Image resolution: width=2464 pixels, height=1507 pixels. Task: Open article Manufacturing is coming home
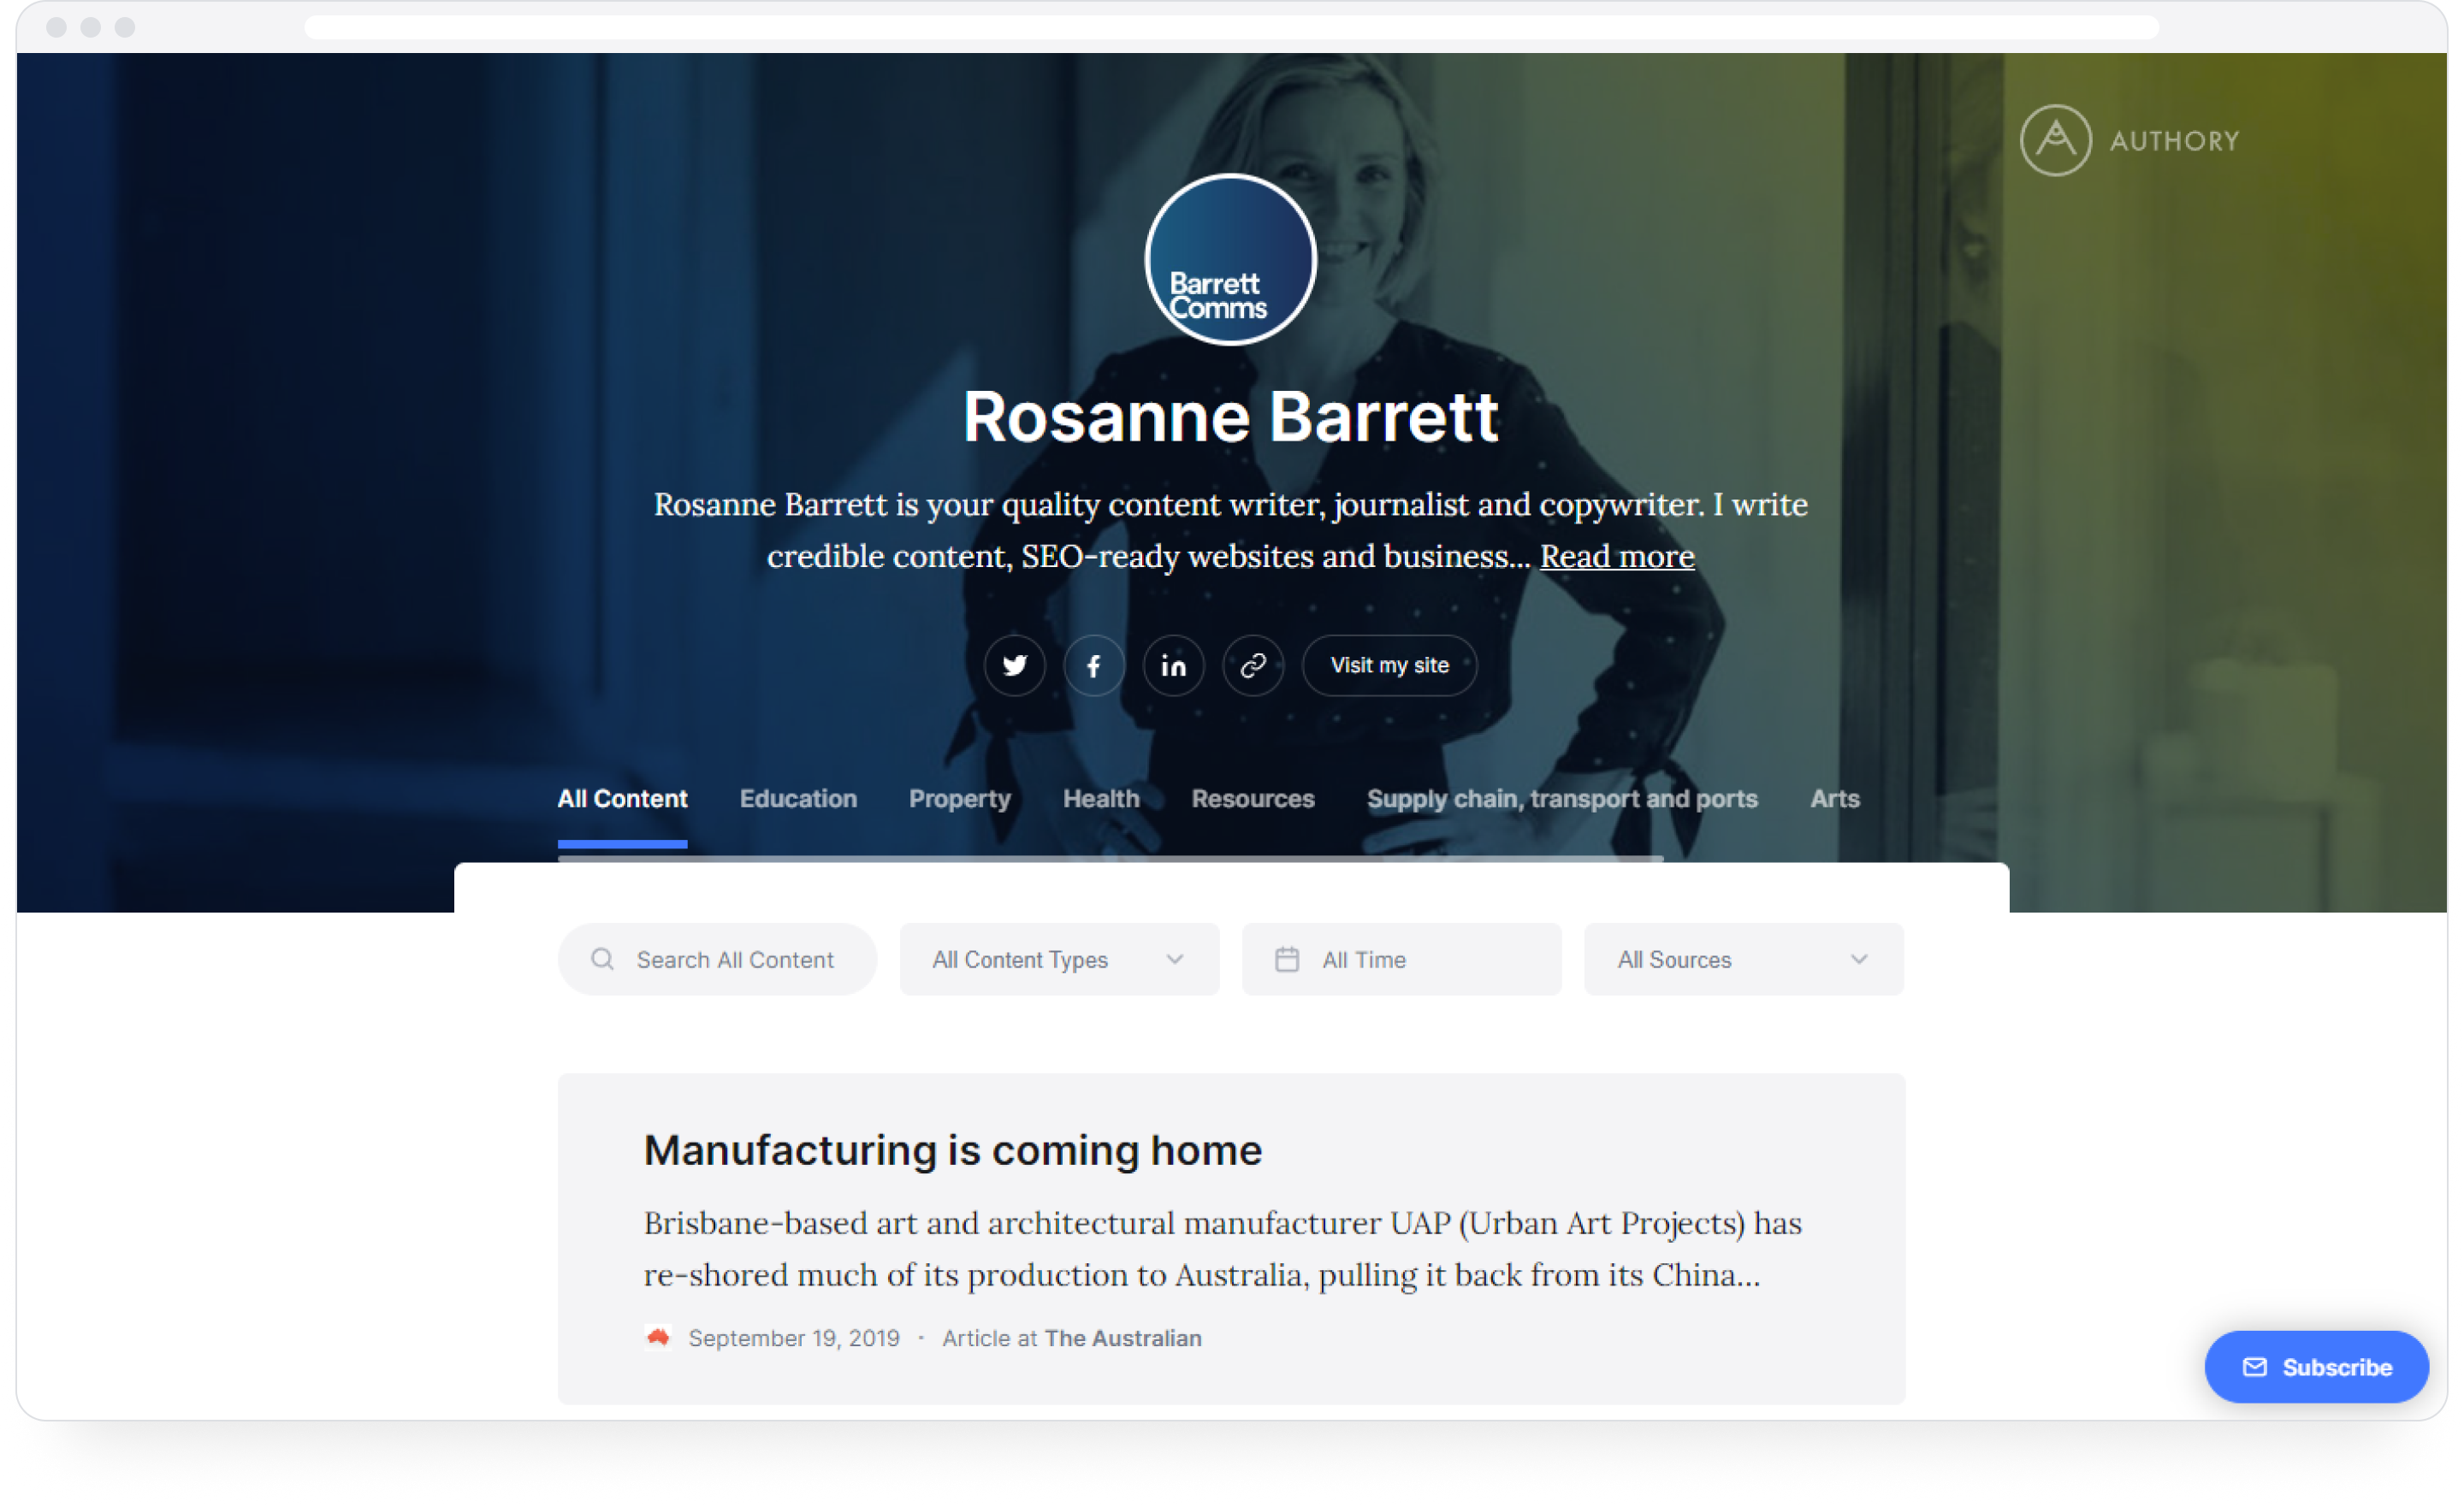952,1150
